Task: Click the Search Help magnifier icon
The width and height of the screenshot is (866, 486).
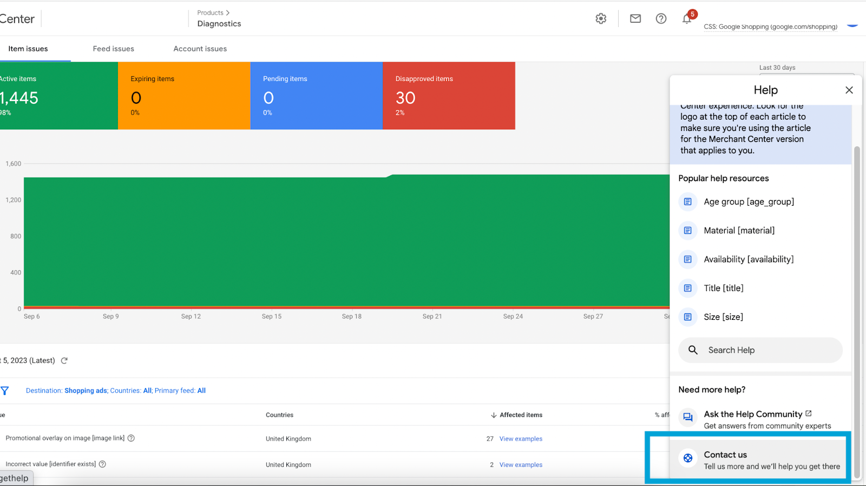Action: pos(693,350)
